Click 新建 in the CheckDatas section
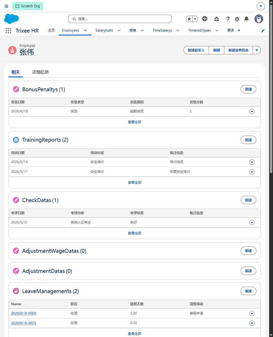The image size is (273, 337). click(x=249, y=200)
